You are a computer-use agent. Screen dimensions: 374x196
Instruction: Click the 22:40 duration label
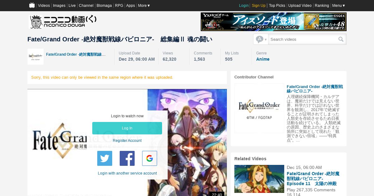tap(217, 194)
